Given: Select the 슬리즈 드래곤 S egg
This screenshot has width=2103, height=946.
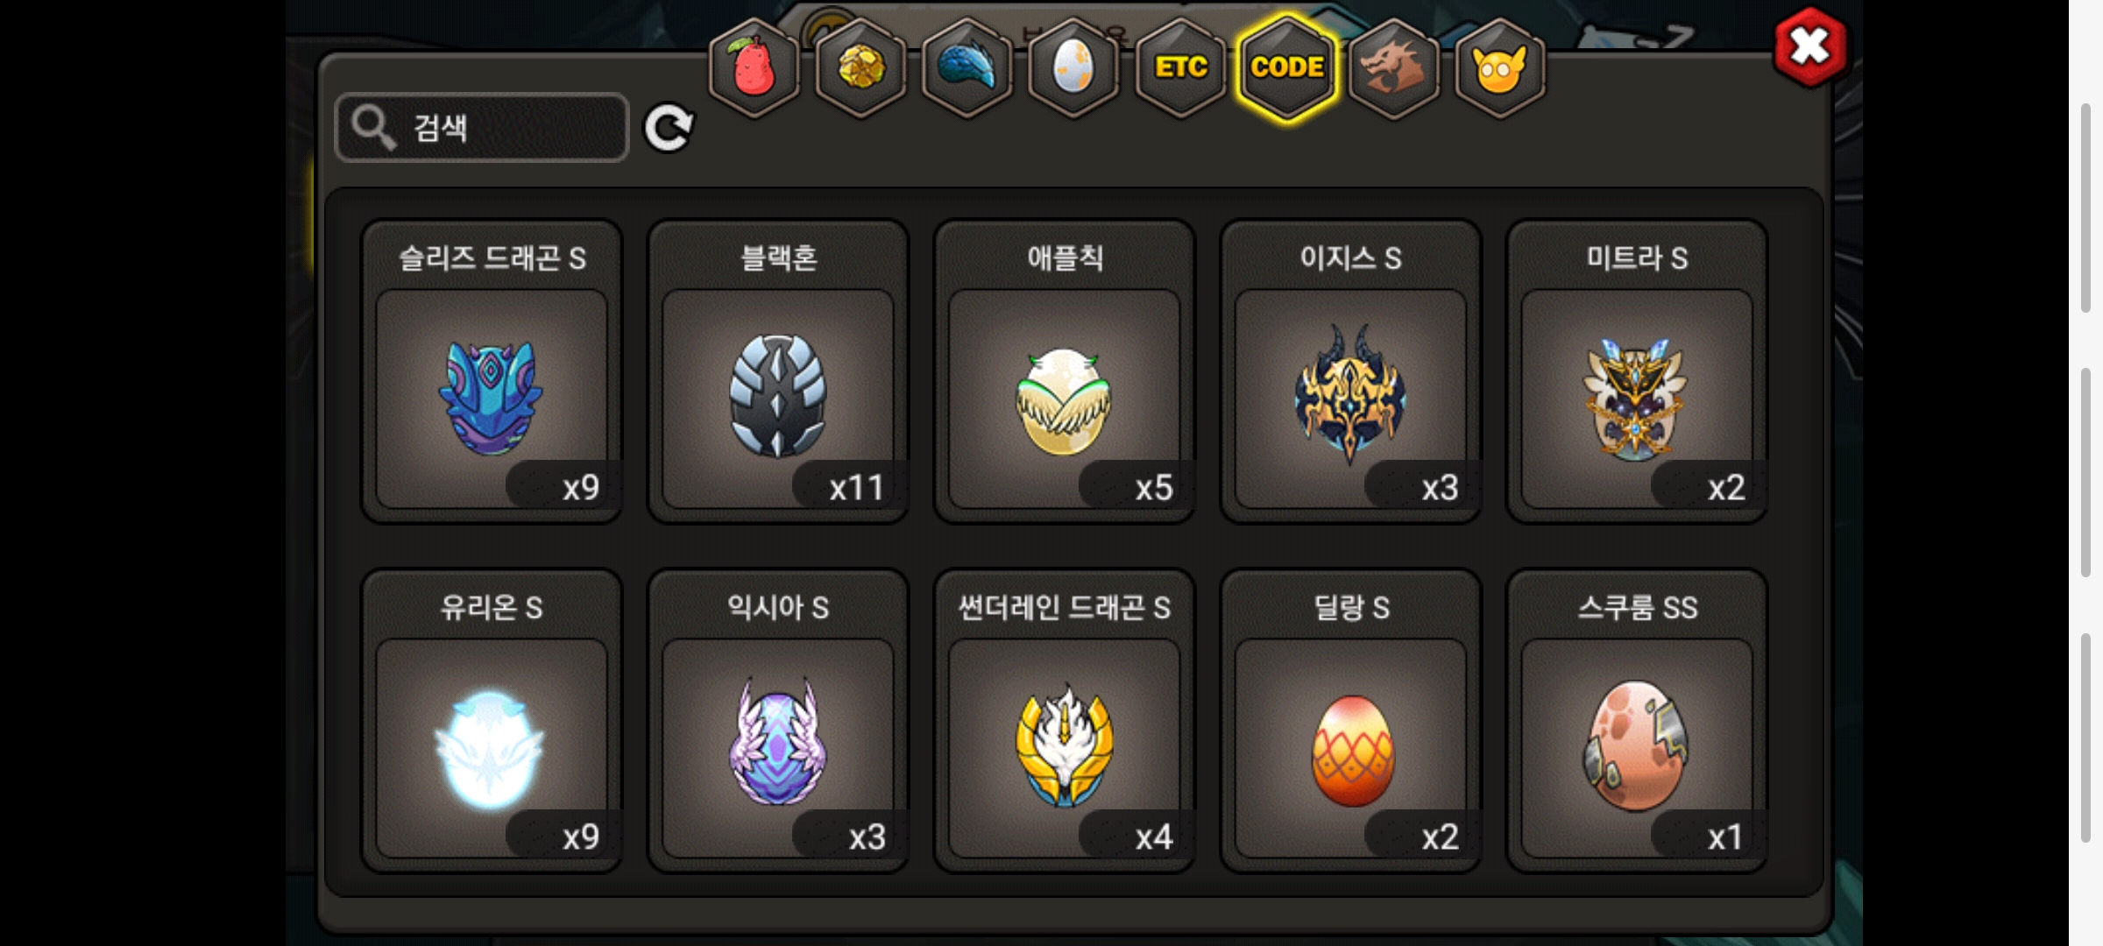Looking at the screenshot, I should [492, 371].
